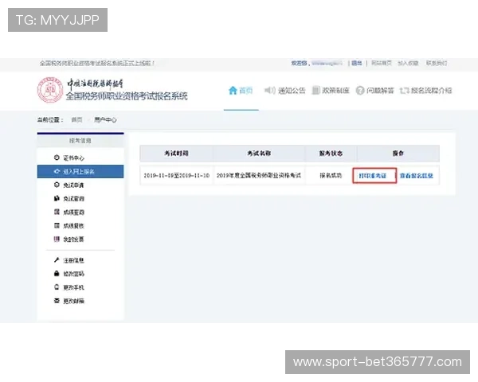
Task: Click the icon beside 免试申请
Action: 57,185
